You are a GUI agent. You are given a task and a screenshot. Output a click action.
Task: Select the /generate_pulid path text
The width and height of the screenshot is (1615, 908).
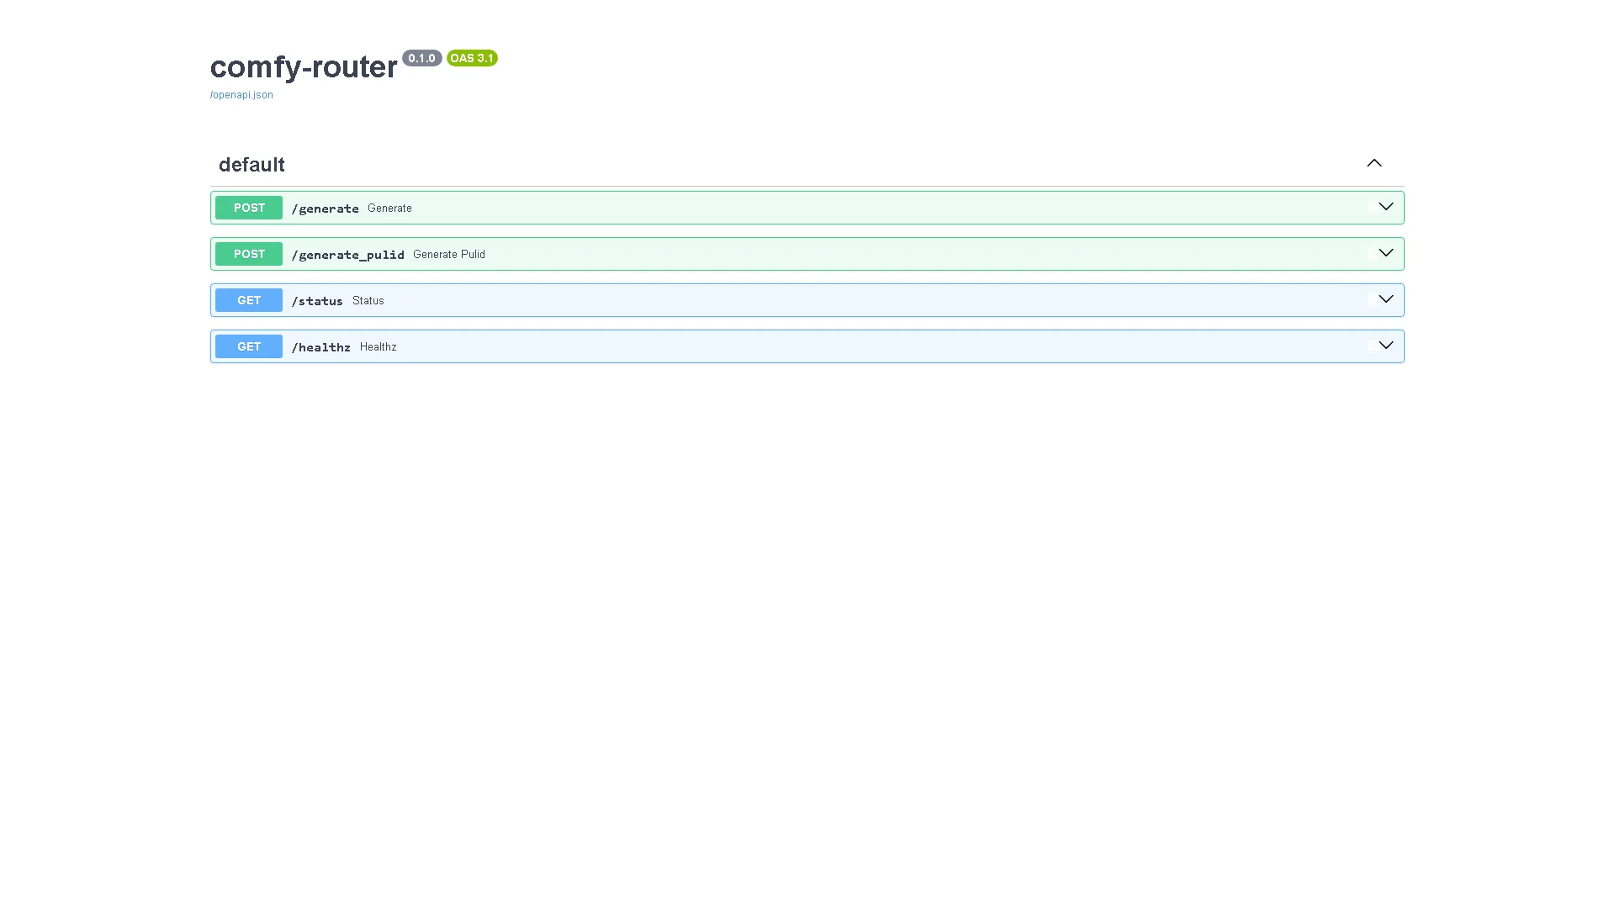point(347,255)
